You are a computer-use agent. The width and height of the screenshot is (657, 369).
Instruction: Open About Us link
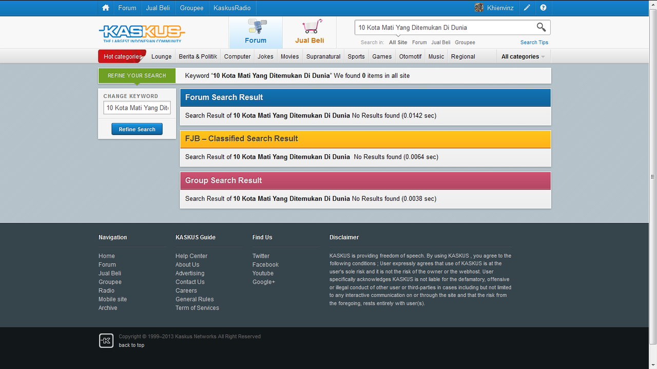187,265
